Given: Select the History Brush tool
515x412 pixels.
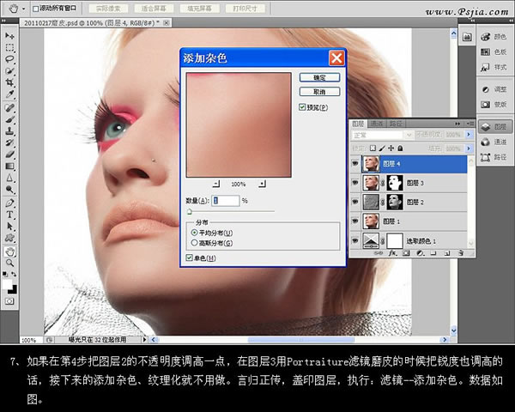Looking at the screenshot, I should point(9,142).
